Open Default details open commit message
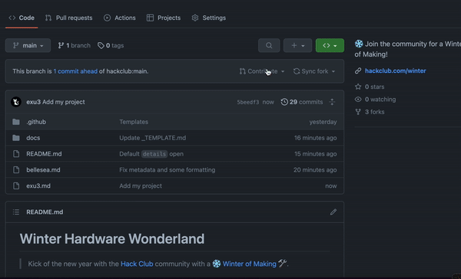The height and width of the screenshot is (279, 461). [x=151, y=154]
